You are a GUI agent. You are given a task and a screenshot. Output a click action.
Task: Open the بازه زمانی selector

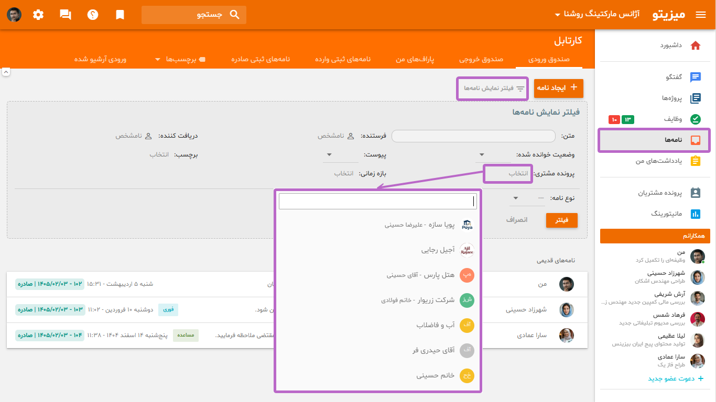click(344, 173)
